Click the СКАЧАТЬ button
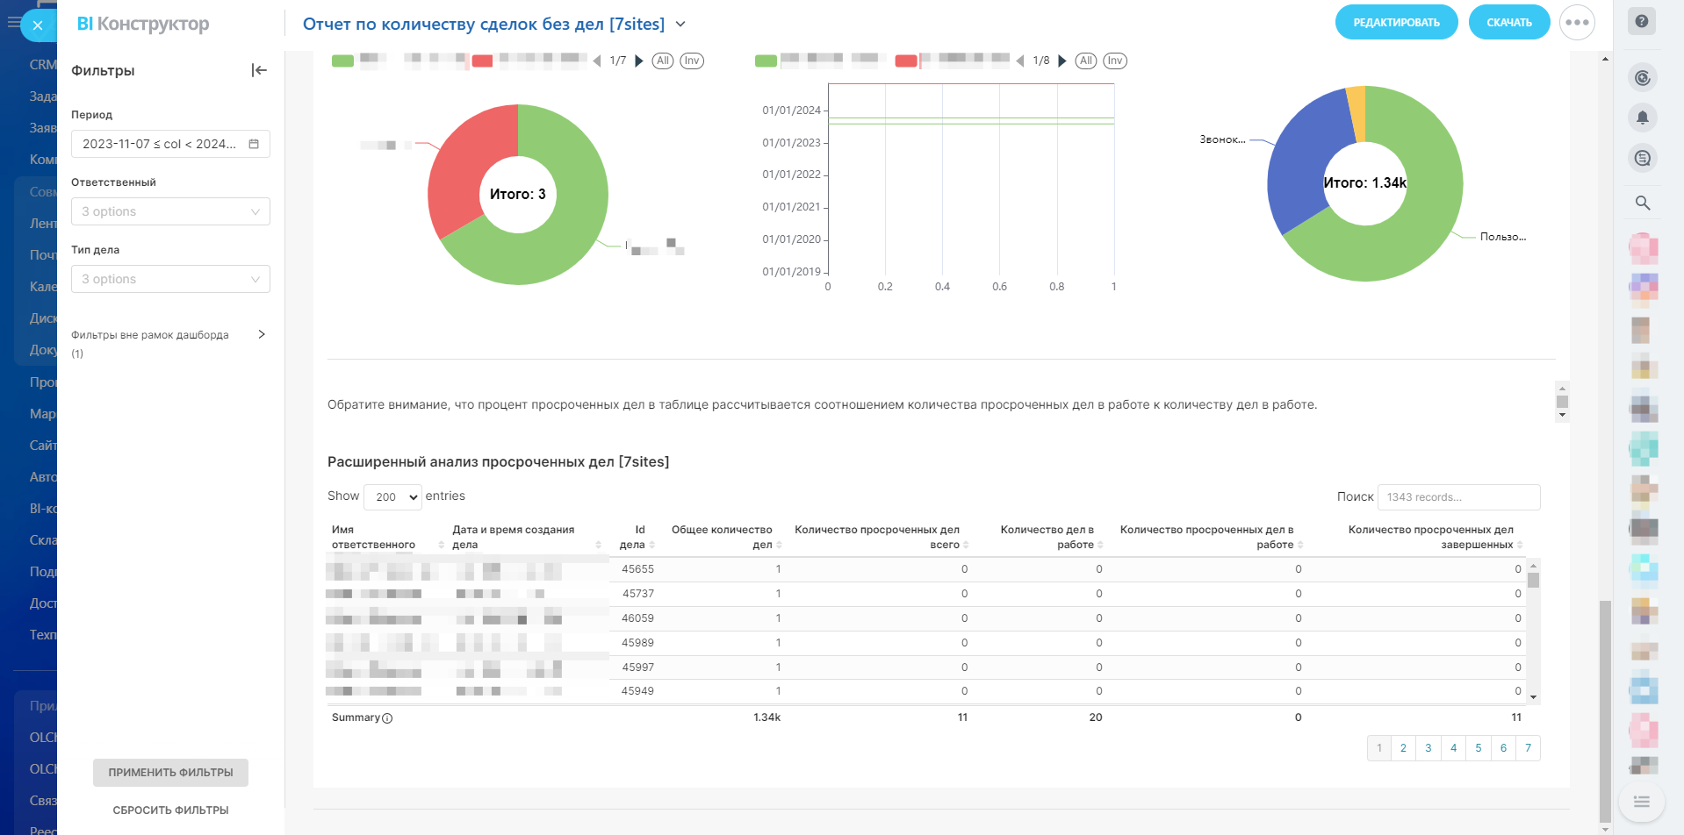Screen dimensions: 1684x835 click(x=1508, y=23)
